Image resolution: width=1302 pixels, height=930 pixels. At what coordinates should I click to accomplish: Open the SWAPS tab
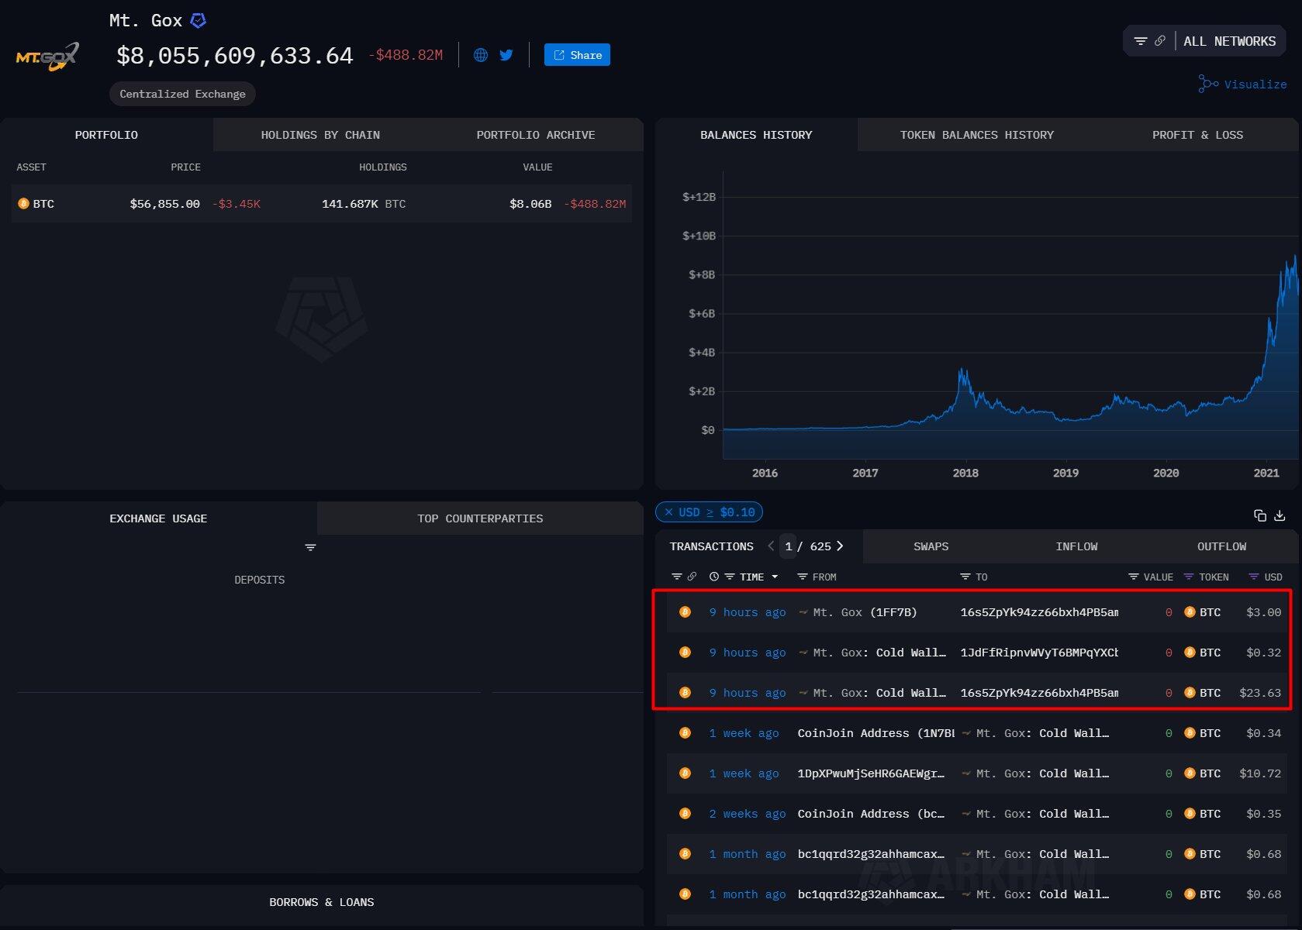point(931,546)
